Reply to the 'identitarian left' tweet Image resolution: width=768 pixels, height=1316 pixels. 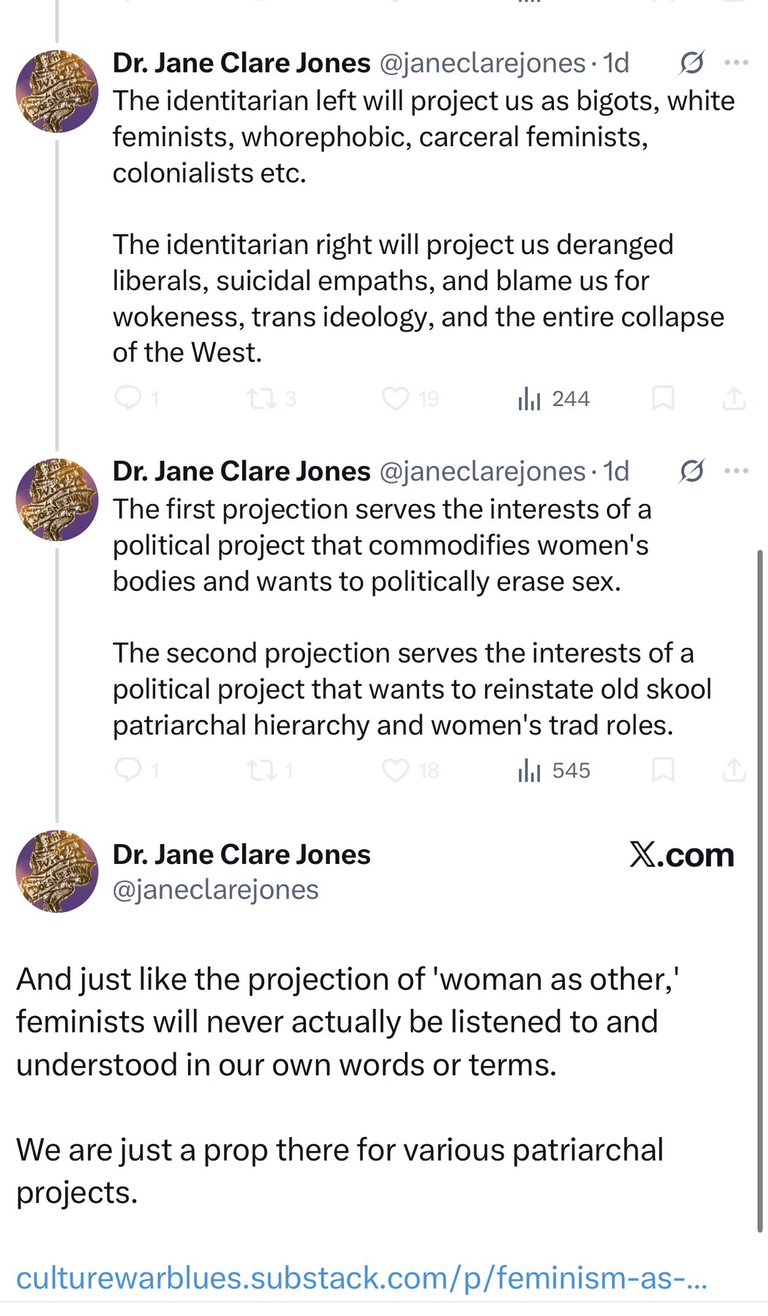[128, 398]
